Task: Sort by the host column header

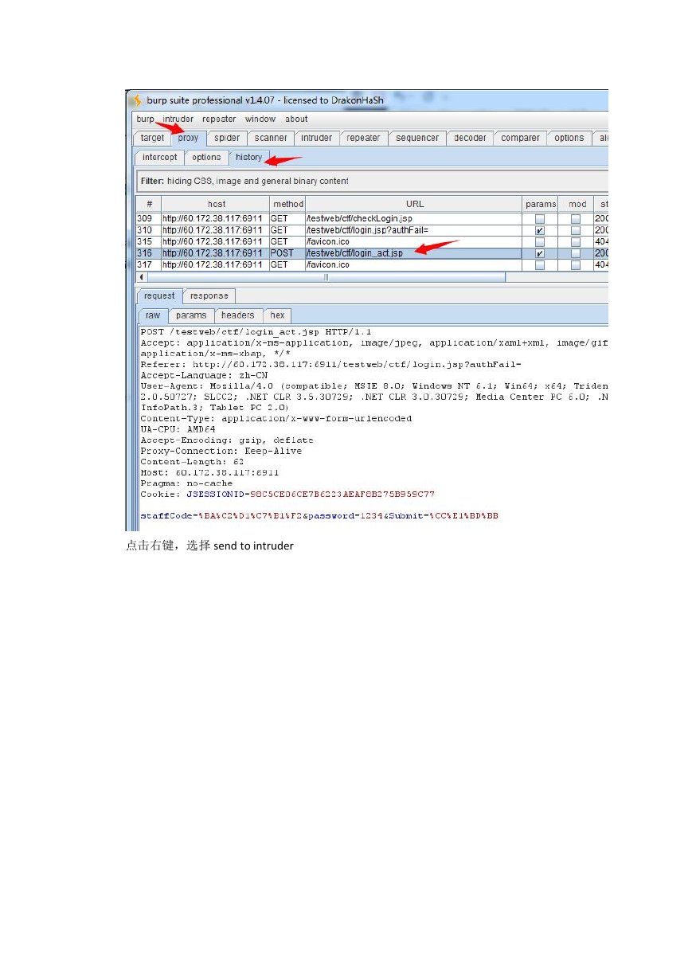Action: click(216, 204)
